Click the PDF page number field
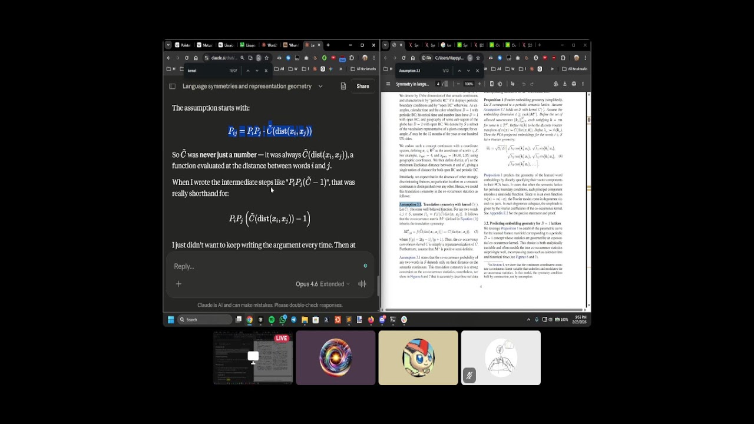 438,84
